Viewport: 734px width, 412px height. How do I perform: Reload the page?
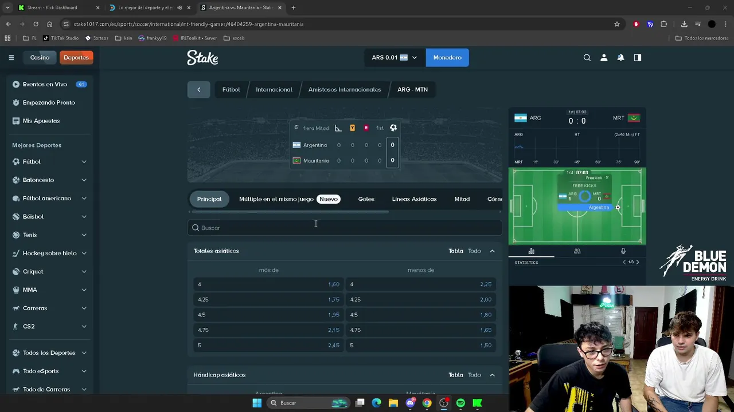(36, 24)
